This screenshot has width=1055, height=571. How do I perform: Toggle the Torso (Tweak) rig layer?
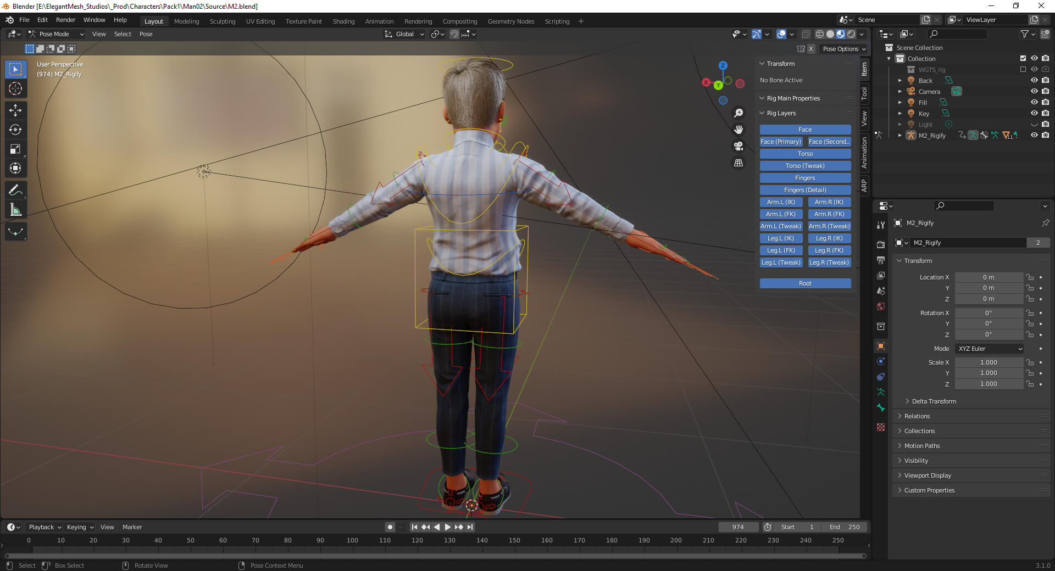[805, 166]
